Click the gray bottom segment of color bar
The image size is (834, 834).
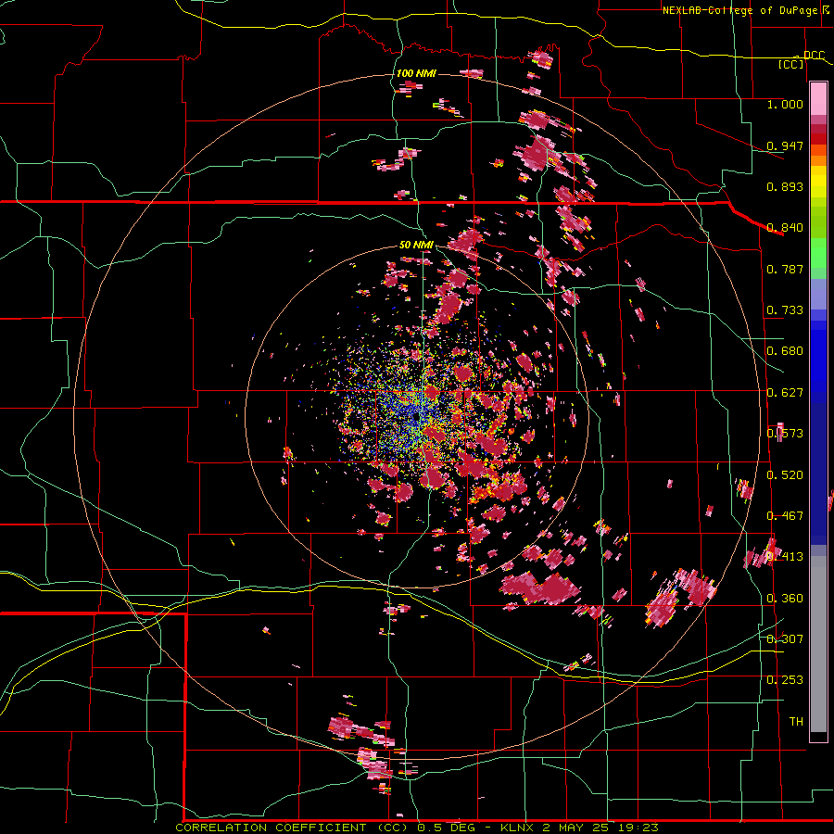click(x=818, y=644)
